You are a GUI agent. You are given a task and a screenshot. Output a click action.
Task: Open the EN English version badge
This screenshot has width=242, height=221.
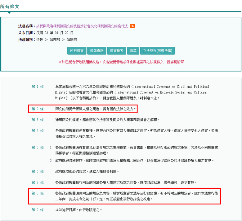pos(132,26)
